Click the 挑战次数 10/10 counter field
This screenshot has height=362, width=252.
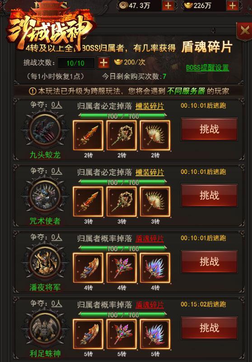coord(76,63)
